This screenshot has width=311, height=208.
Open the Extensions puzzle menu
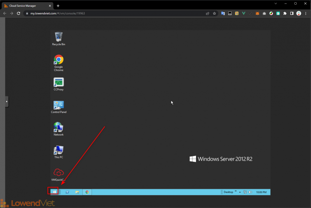(x=285, y=13)
